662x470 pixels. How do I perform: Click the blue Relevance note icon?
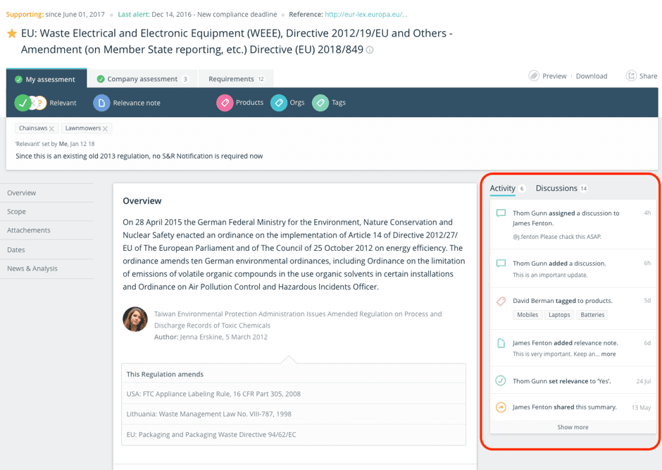tap(102, 103)
